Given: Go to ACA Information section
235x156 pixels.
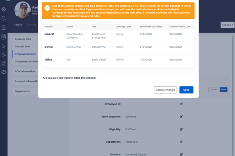Looking at the screenshot, I should click(x=25, y=71).
